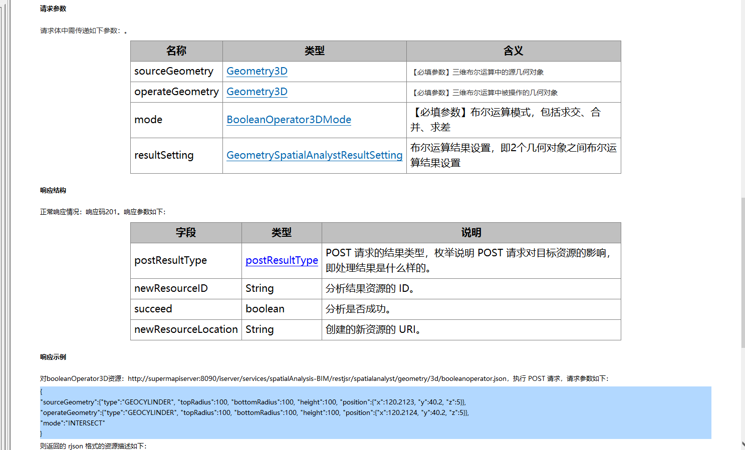The height and width of the screenshot is (450, 745).
Task: Click the newResourceLocation field cell
Action: click(186, 330)
